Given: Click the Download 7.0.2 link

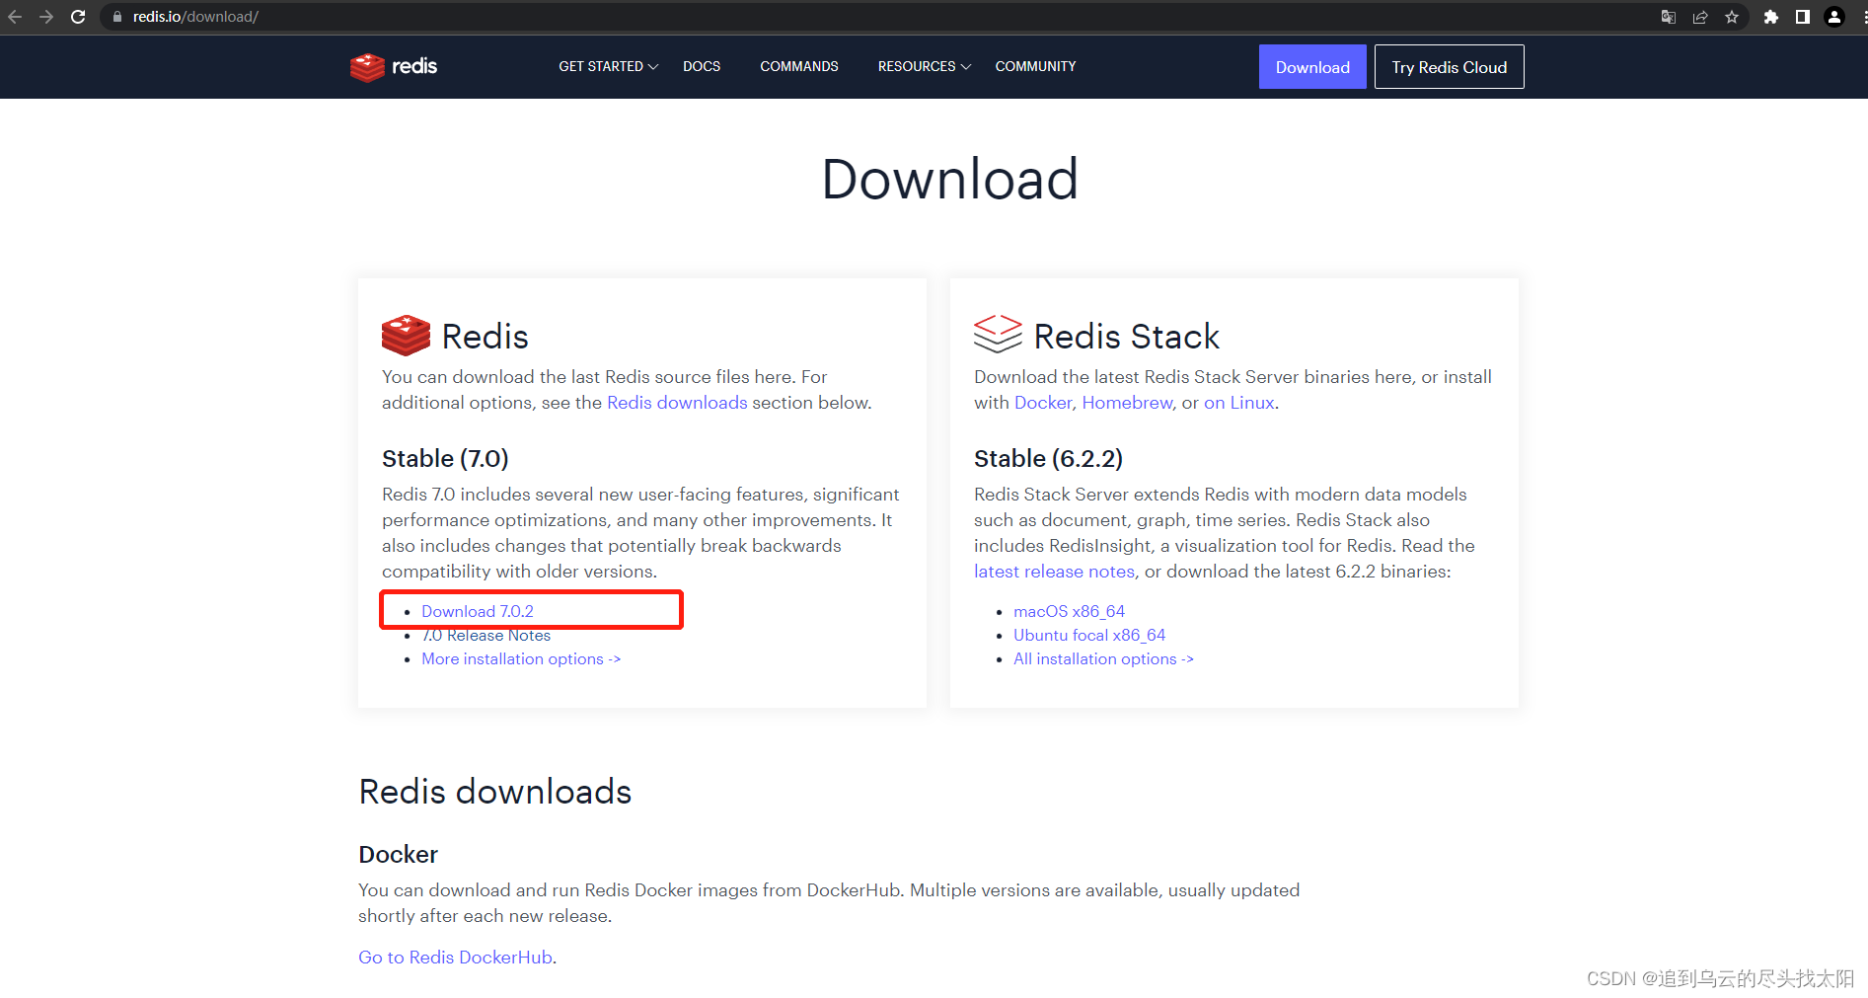Looking at the screenshot, I should 478,611.
